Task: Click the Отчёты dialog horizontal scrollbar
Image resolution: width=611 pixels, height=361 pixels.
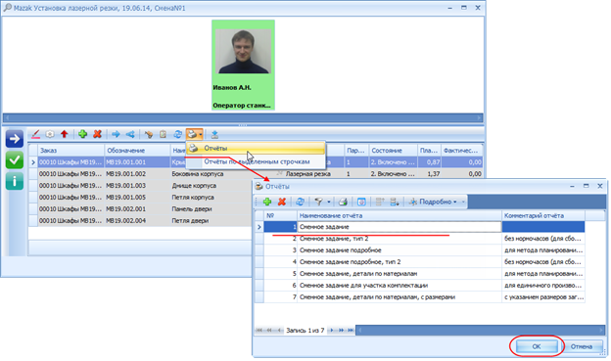Action: click(480, 331)
